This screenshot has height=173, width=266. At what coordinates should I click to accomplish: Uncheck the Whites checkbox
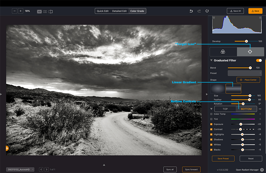point(211,145)
